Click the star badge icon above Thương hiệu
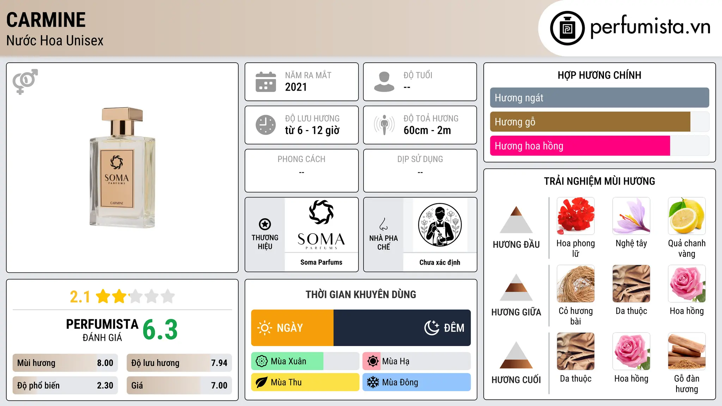Viewport: 722px width, 406px height. point(265,224)
